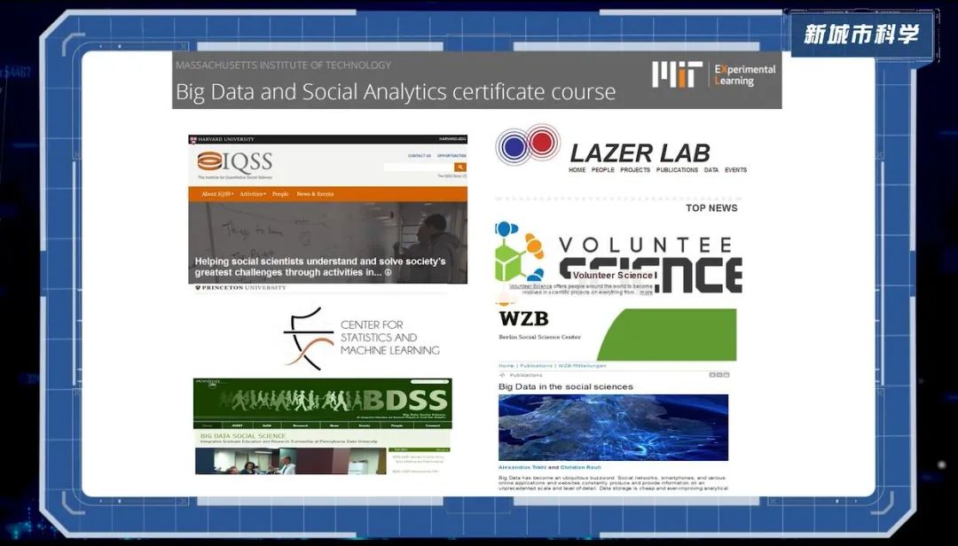Viewport: 958px width, 546px height.
Task: Open the Lazer Lab EVENTS menu
Action: (735, 170)
